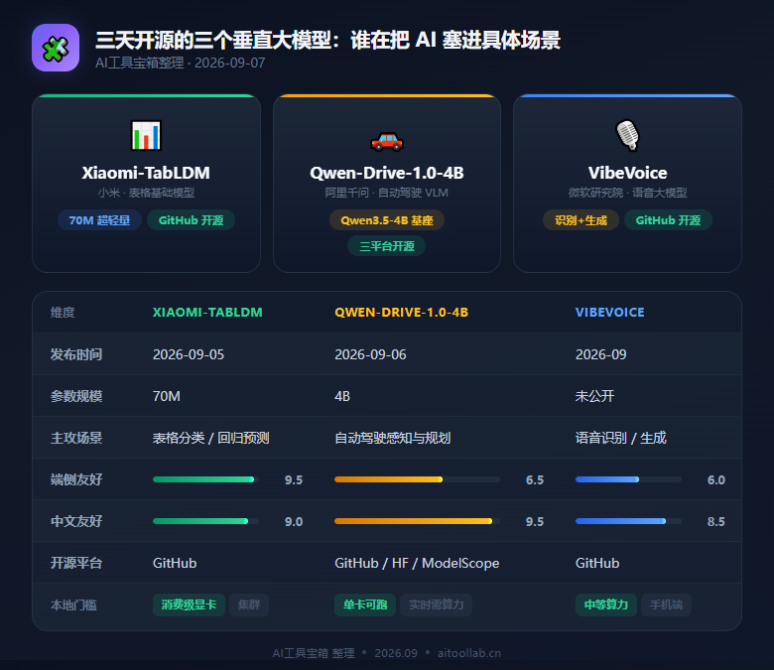This screenshot has height=670, width=774.
Task: Open the aitoollab.cn footer link
Action: [x=469, y=653]
